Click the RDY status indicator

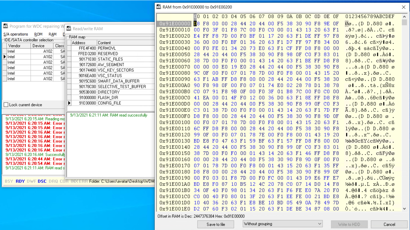[20, 181]
